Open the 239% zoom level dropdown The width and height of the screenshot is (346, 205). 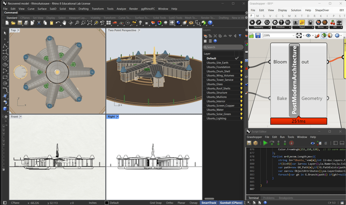click(293, 35)
